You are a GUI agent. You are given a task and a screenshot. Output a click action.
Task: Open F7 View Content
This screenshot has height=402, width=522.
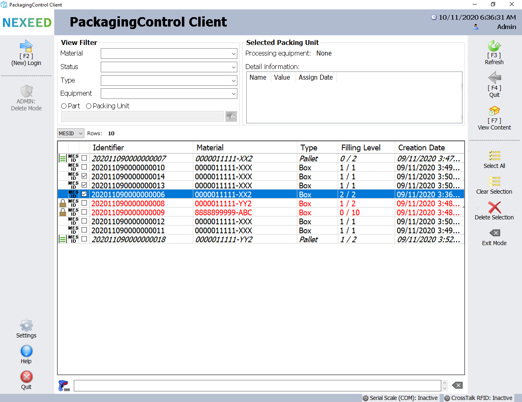(x=494, y=111)
